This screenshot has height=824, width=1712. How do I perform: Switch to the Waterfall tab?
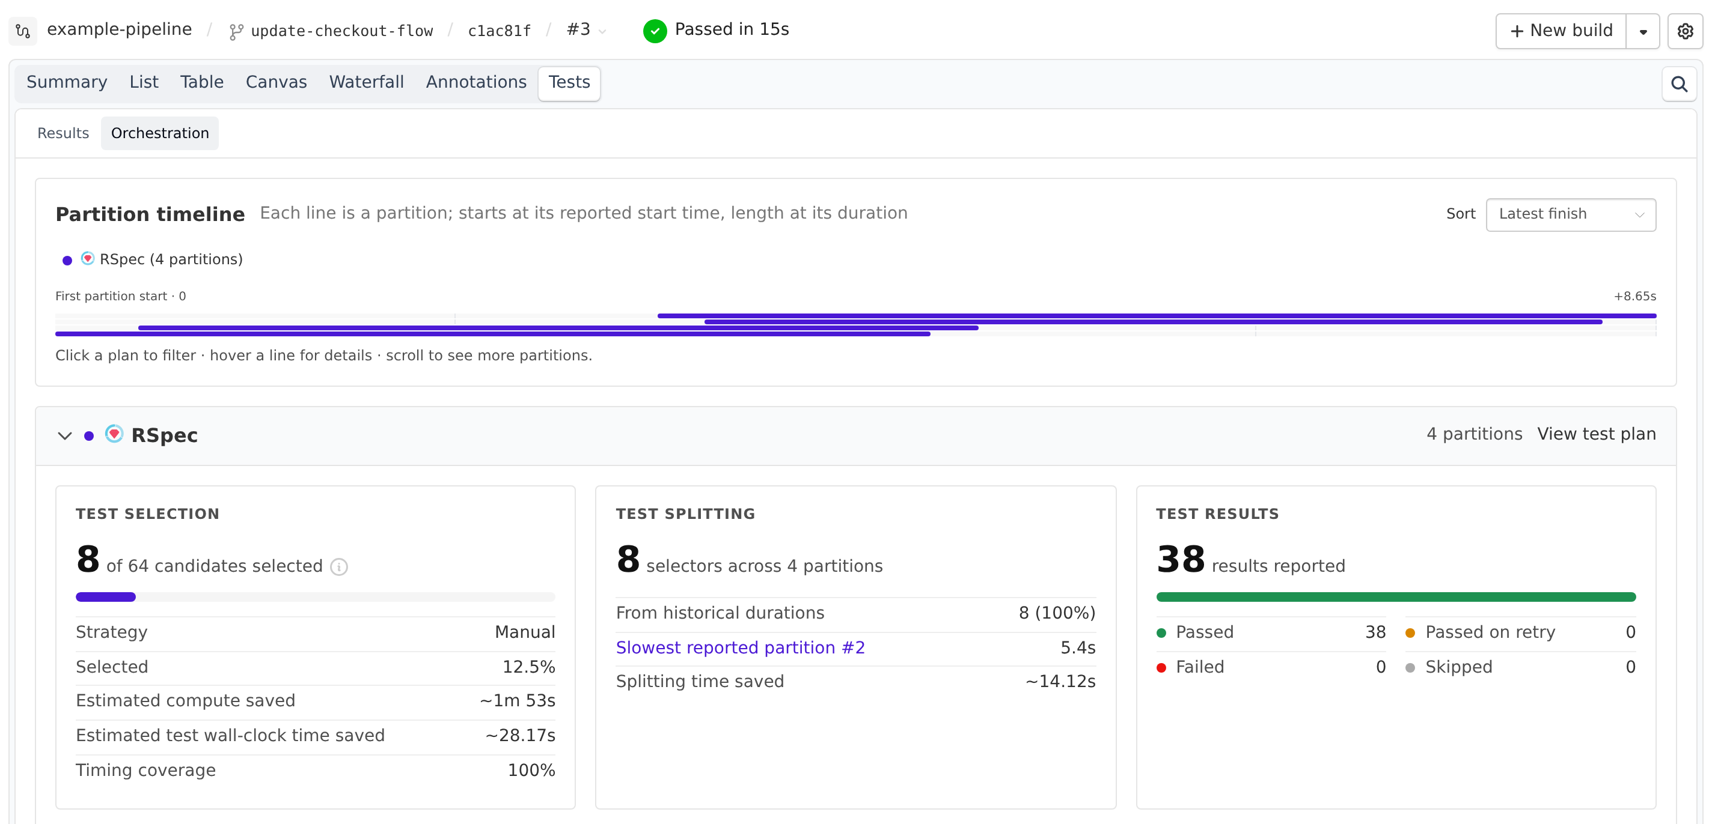coord(366,82)
